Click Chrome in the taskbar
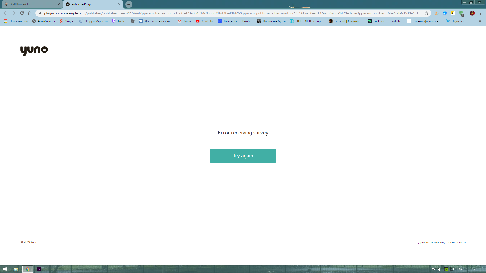This screenshot has height=273, width=486. coord(28,269)
